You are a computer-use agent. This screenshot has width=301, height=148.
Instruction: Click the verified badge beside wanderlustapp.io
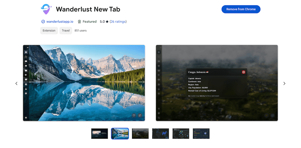coord(43,22)
